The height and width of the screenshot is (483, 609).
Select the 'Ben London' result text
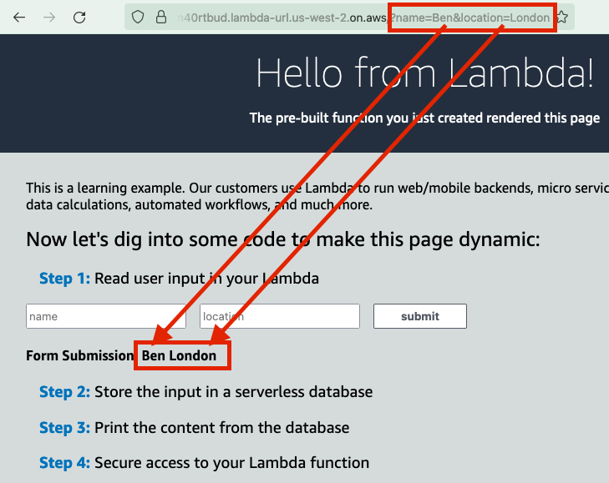pos(179,355)
